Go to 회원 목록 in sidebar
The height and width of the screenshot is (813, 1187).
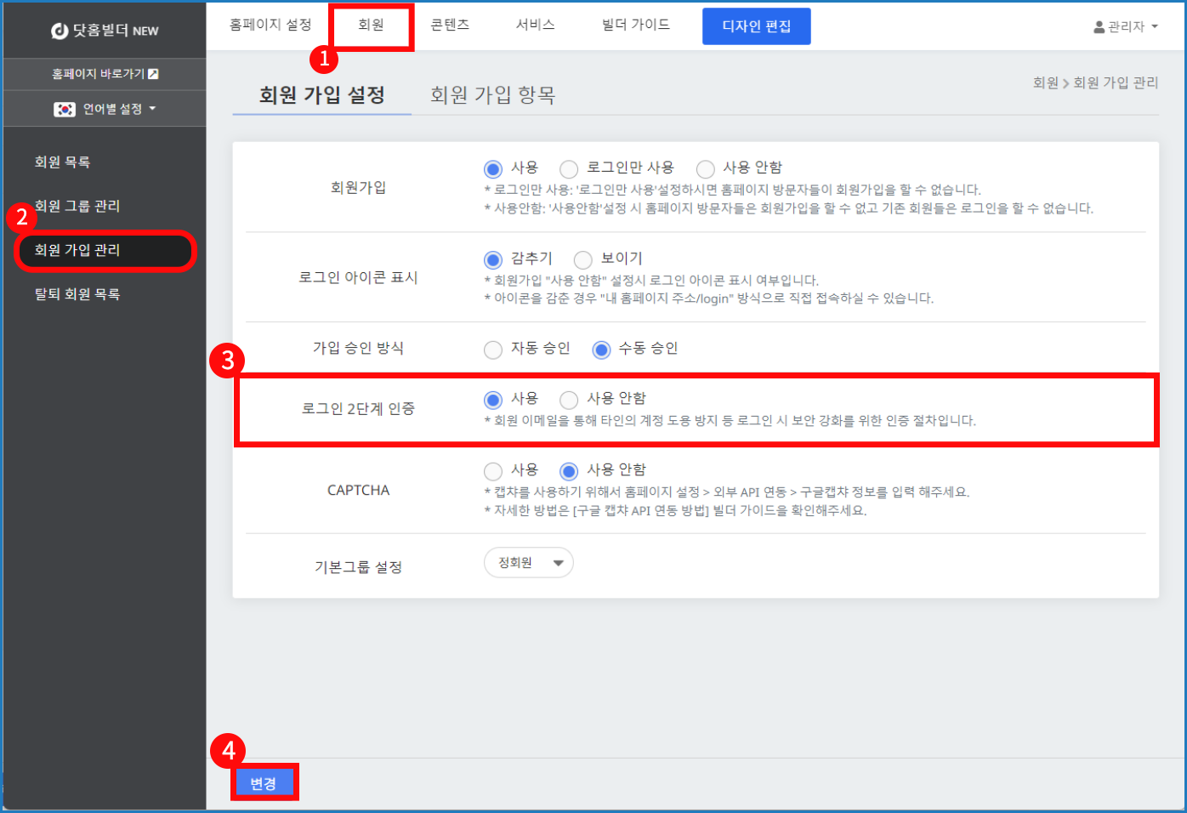pyautogui.click(x=62, y=162)
